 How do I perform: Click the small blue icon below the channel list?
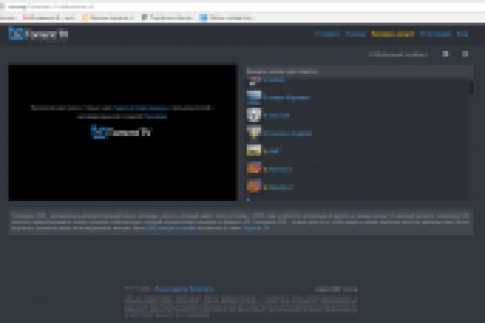[248, 200]
